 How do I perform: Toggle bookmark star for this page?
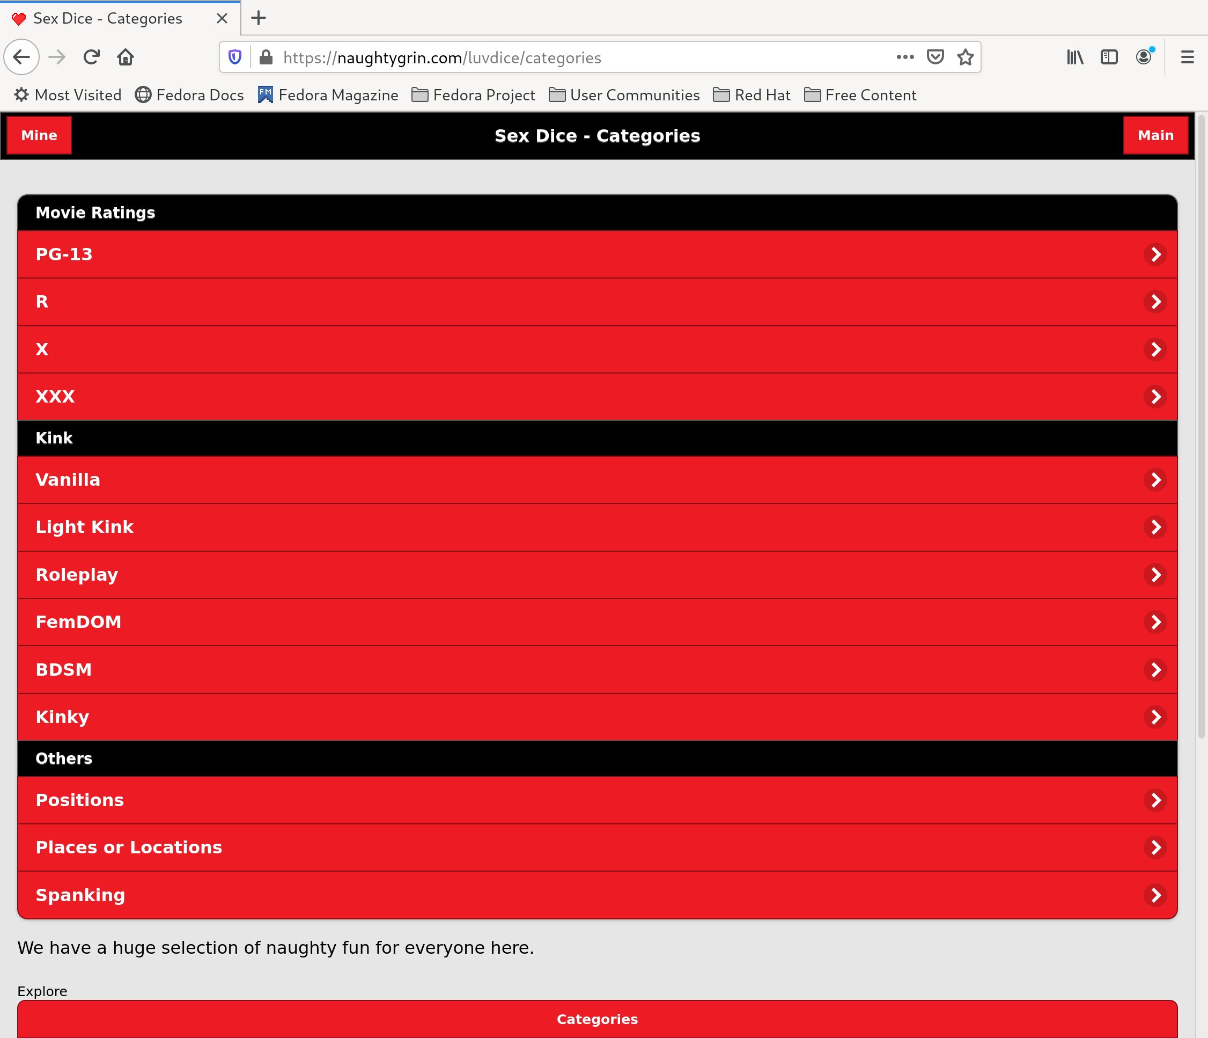click(x=965, y=56)
